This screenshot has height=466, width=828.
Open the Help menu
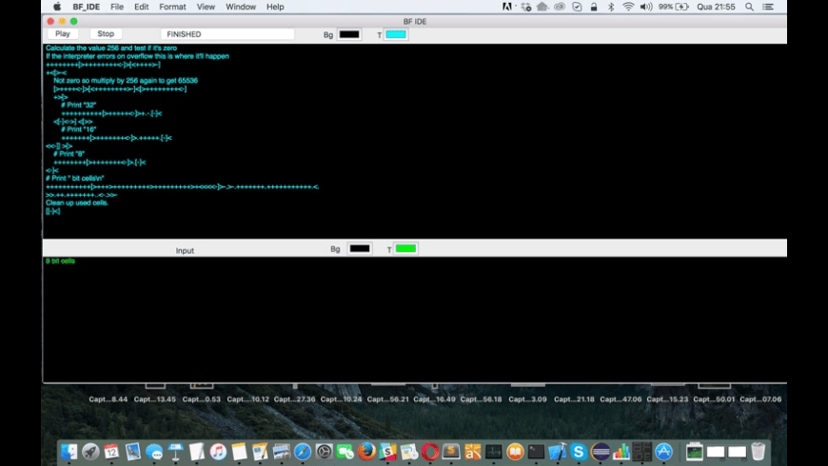tap(275, 7)
